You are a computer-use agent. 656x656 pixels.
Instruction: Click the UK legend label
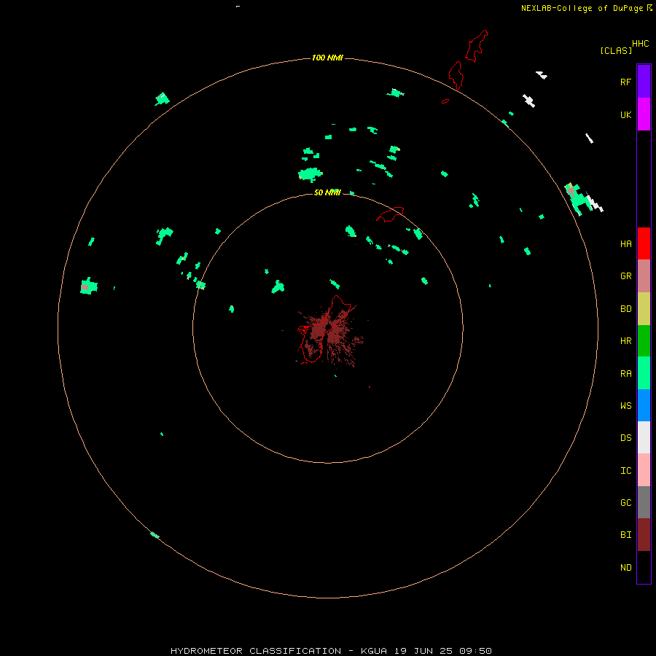tap(625, 114)
